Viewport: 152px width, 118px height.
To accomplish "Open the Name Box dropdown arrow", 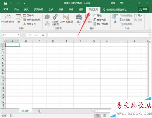I will tap(19, 35).
